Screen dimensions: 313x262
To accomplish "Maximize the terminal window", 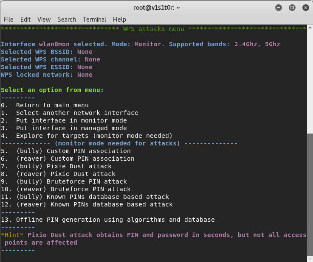I will [x=292, y=7].
